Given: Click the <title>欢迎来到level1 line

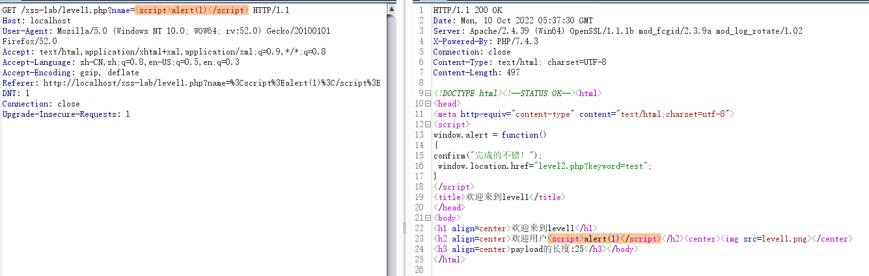Looking at the screenshot, I should click(499, 197).
